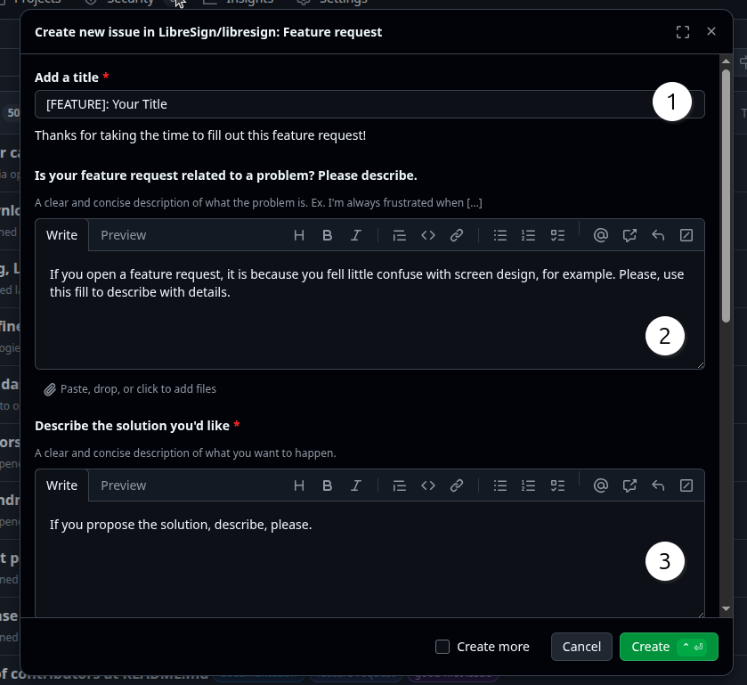Image resolution: width=747 pixels, height=685 pixels.
Task: Insert numbered list in solution editor toolbar
Action: (528, 485)
